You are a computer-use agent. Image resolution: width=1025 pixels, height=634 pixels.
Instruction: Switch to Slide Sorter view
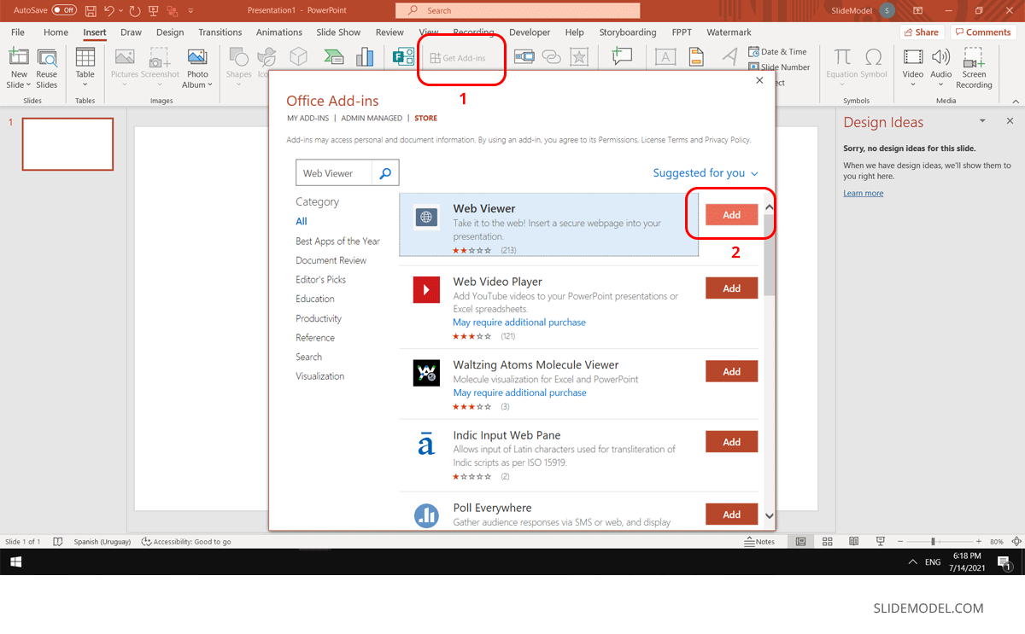(x=827, y=542)
